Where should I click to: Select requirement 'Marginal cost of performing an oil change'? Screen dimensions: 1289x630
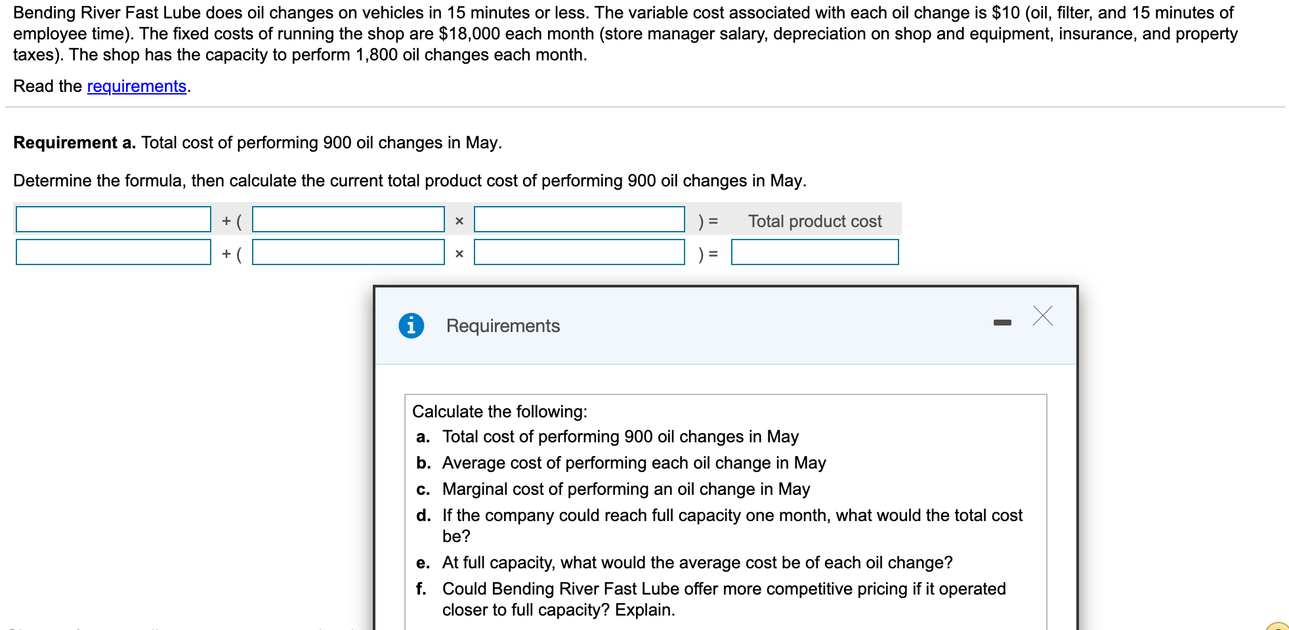pyautogui.click(x=626, y=489)
